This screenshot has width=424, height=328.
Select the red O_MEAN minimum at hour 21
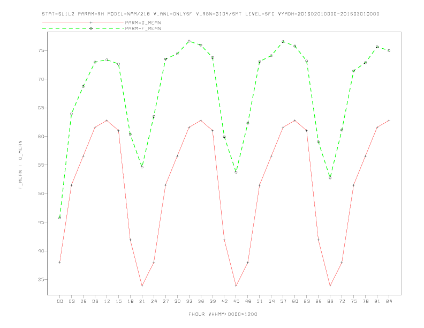pyautogui.click(x=142, y=286)
